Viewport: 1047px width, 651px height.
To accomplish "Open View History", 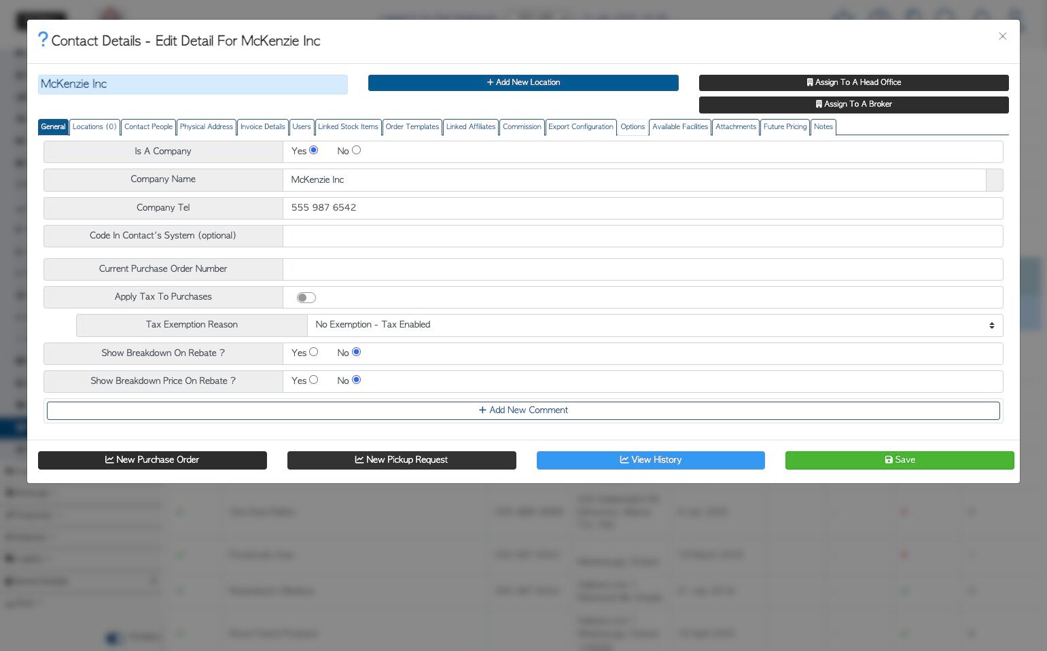I will point(651,460).
